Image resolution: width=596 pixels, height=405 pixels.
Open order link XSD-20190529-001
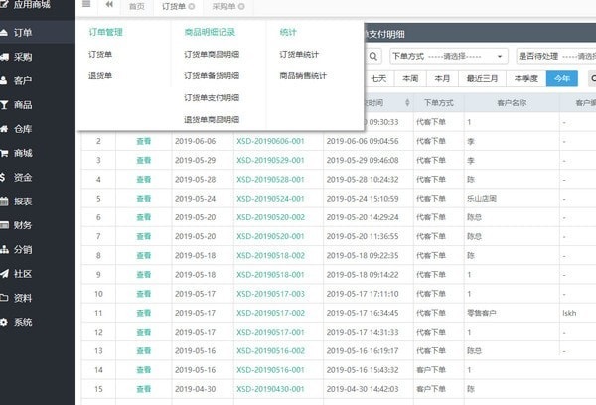point(270,161)
